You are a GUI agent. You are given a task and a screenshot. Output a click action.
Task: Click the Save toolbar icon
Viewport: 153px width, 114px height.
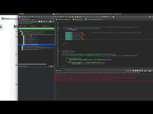click(23, 17)
